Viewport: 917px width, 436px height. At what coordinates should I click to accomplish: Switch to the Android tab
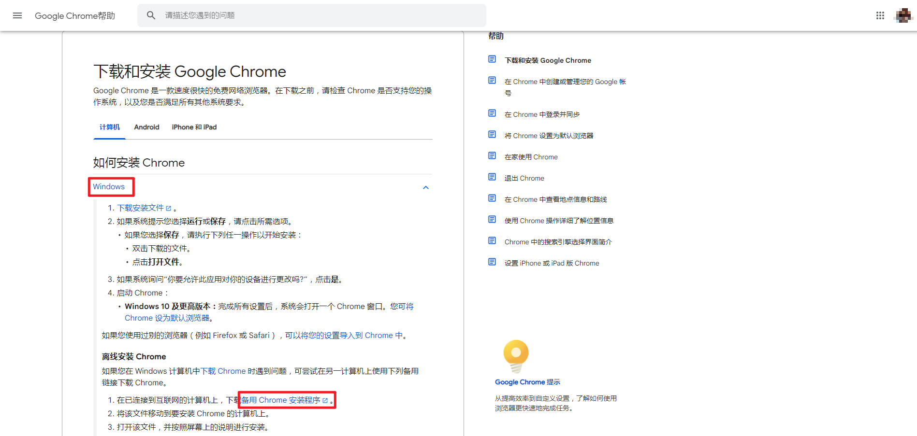click(x=146, y=127)
